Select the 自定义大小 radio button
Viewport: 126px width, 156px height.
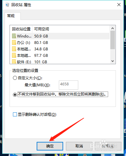tap(15, 78)
